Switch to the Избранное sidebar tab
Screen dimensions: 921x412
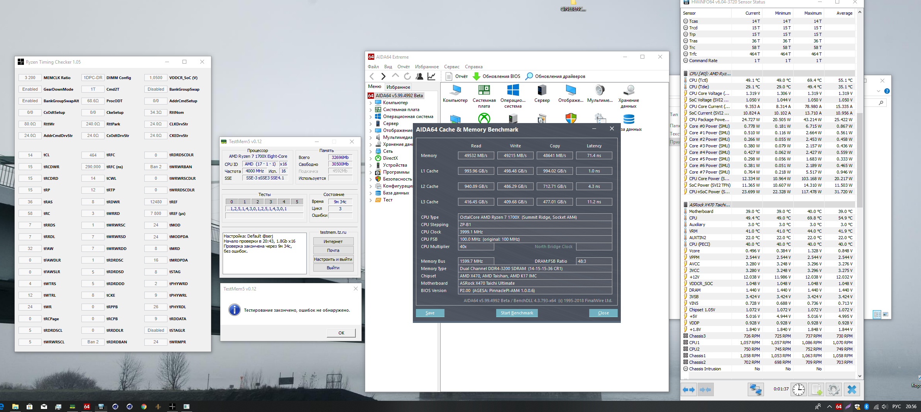(398, 87)
